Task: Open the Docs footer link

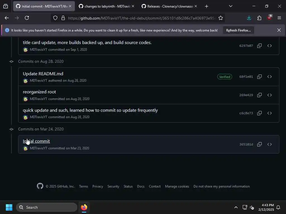Action: coord(141,186)
